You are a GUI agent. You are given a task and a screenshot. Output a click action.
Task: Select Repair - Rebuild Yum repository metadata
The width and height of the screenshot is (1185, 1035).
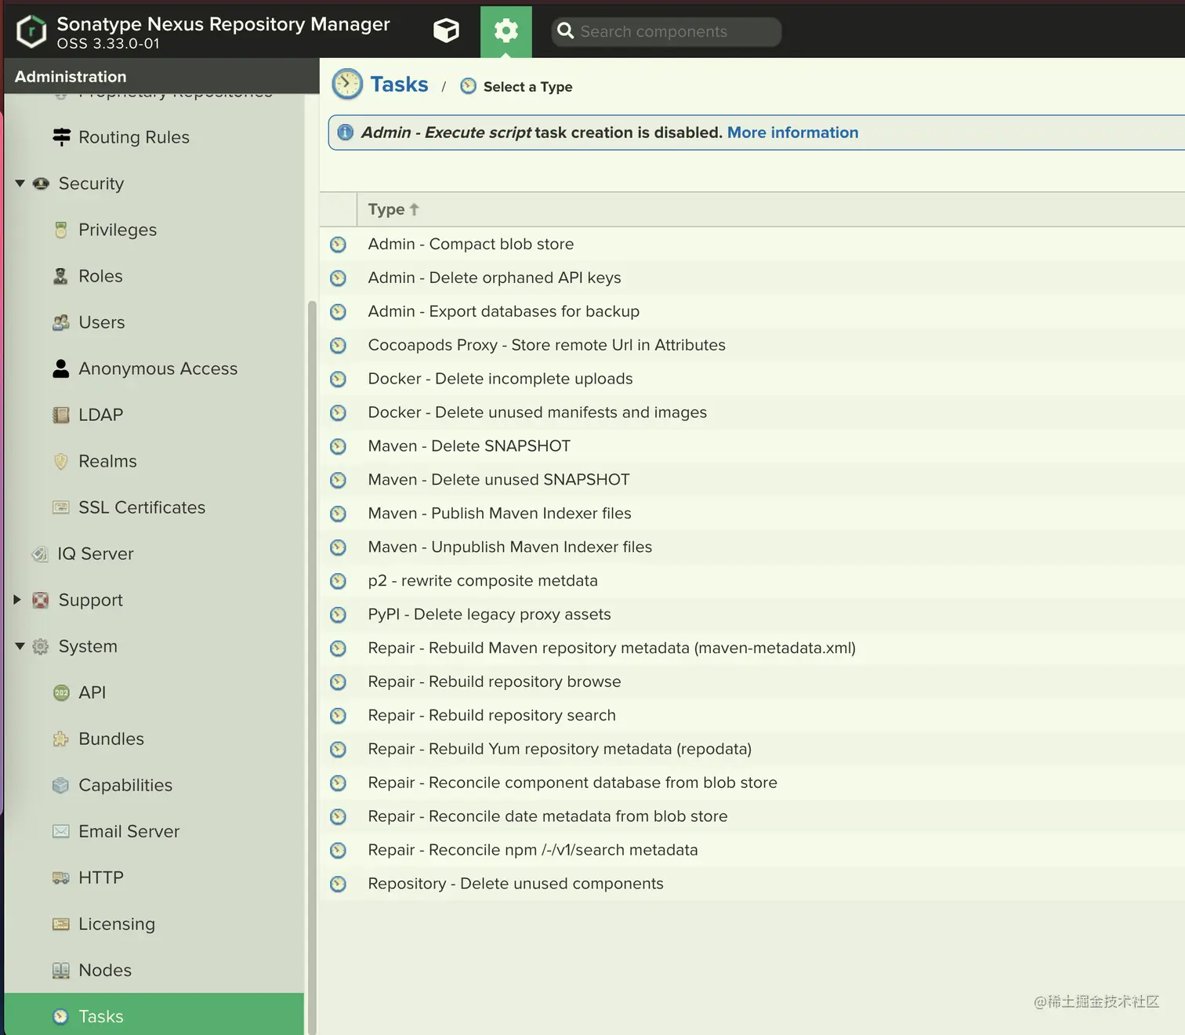tap(752, 750)
